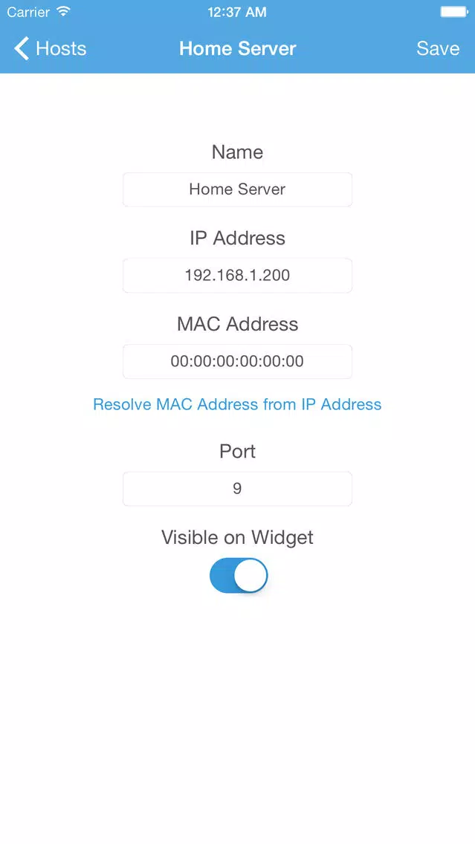Image resolution: width=475 pixels, height=844 pixels.
Task: Tap the MAC Address label
Action: (x=238, y=323)
